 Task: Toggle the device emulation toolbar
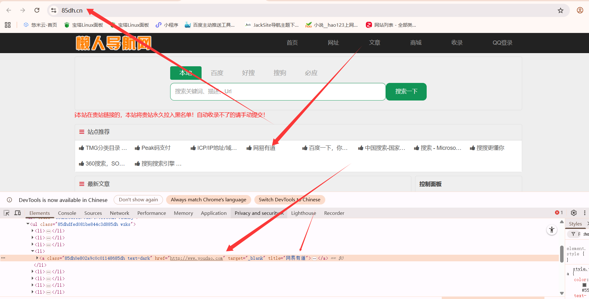coord(18,213)
